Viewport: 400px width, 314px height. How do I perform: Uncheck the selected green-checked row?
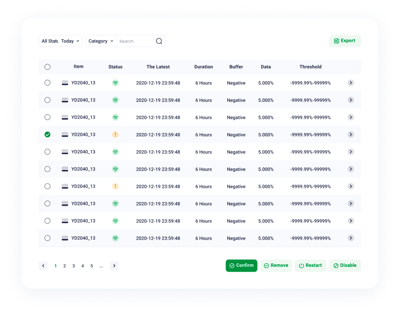47,135
